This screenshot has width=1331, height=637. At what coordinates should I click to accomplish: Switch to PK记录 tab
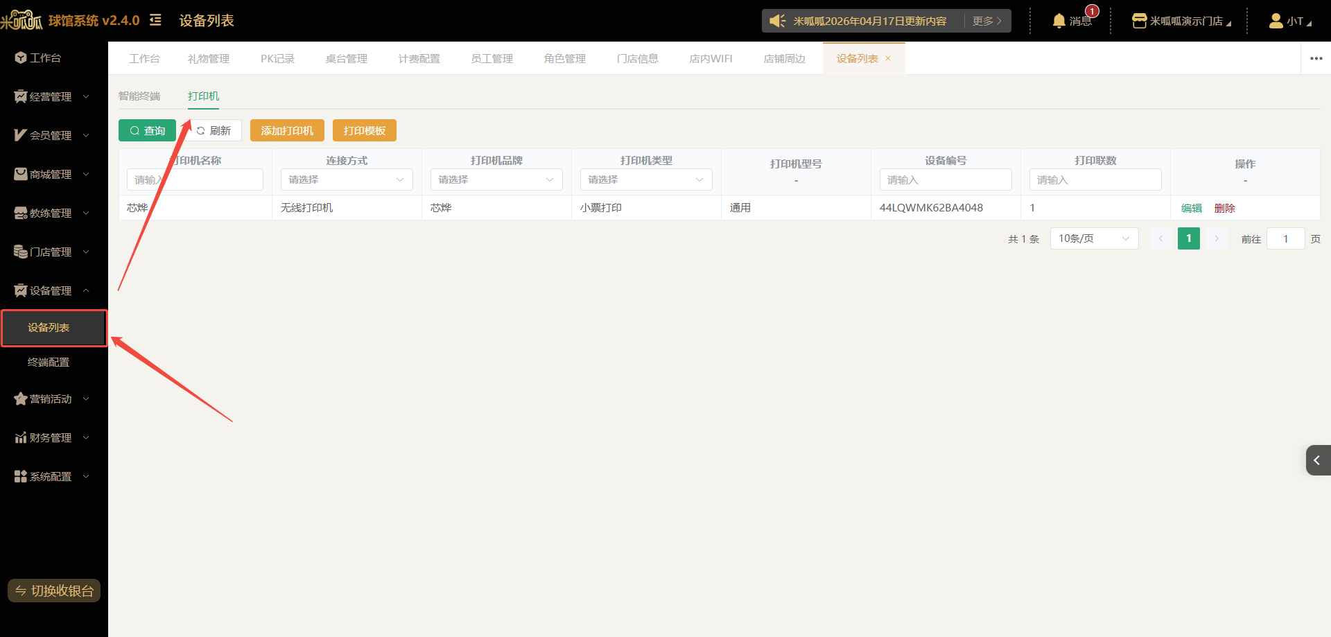[x=278, y=59]
